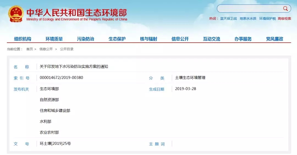Select the date 2019-03-28
This screenshot has width=297, height=155.
pyautogui.click(x=185, y=89)
